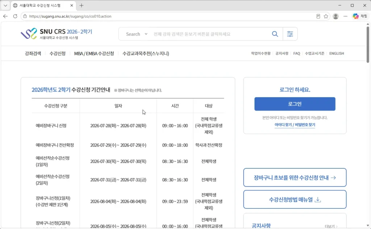The width and height of the screenshot is (371, 229).
Task: Open 수강신청 menu
Action: 58,53
